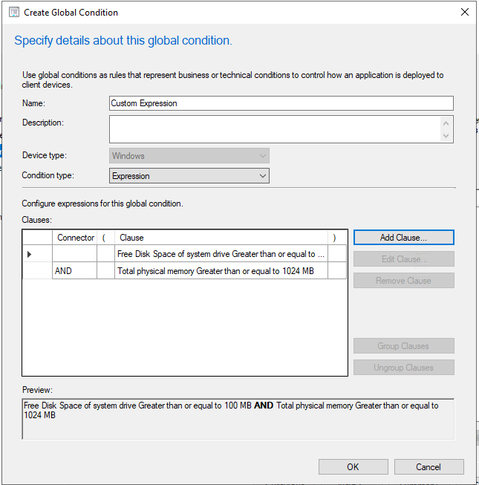Select the Total physical memory clause row
This screenshot has width=479, height=485.
pyautogui.click(x=221, y=271)
